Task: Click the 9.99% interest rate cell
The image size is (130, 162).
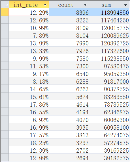Action: [x=29, y=58]
